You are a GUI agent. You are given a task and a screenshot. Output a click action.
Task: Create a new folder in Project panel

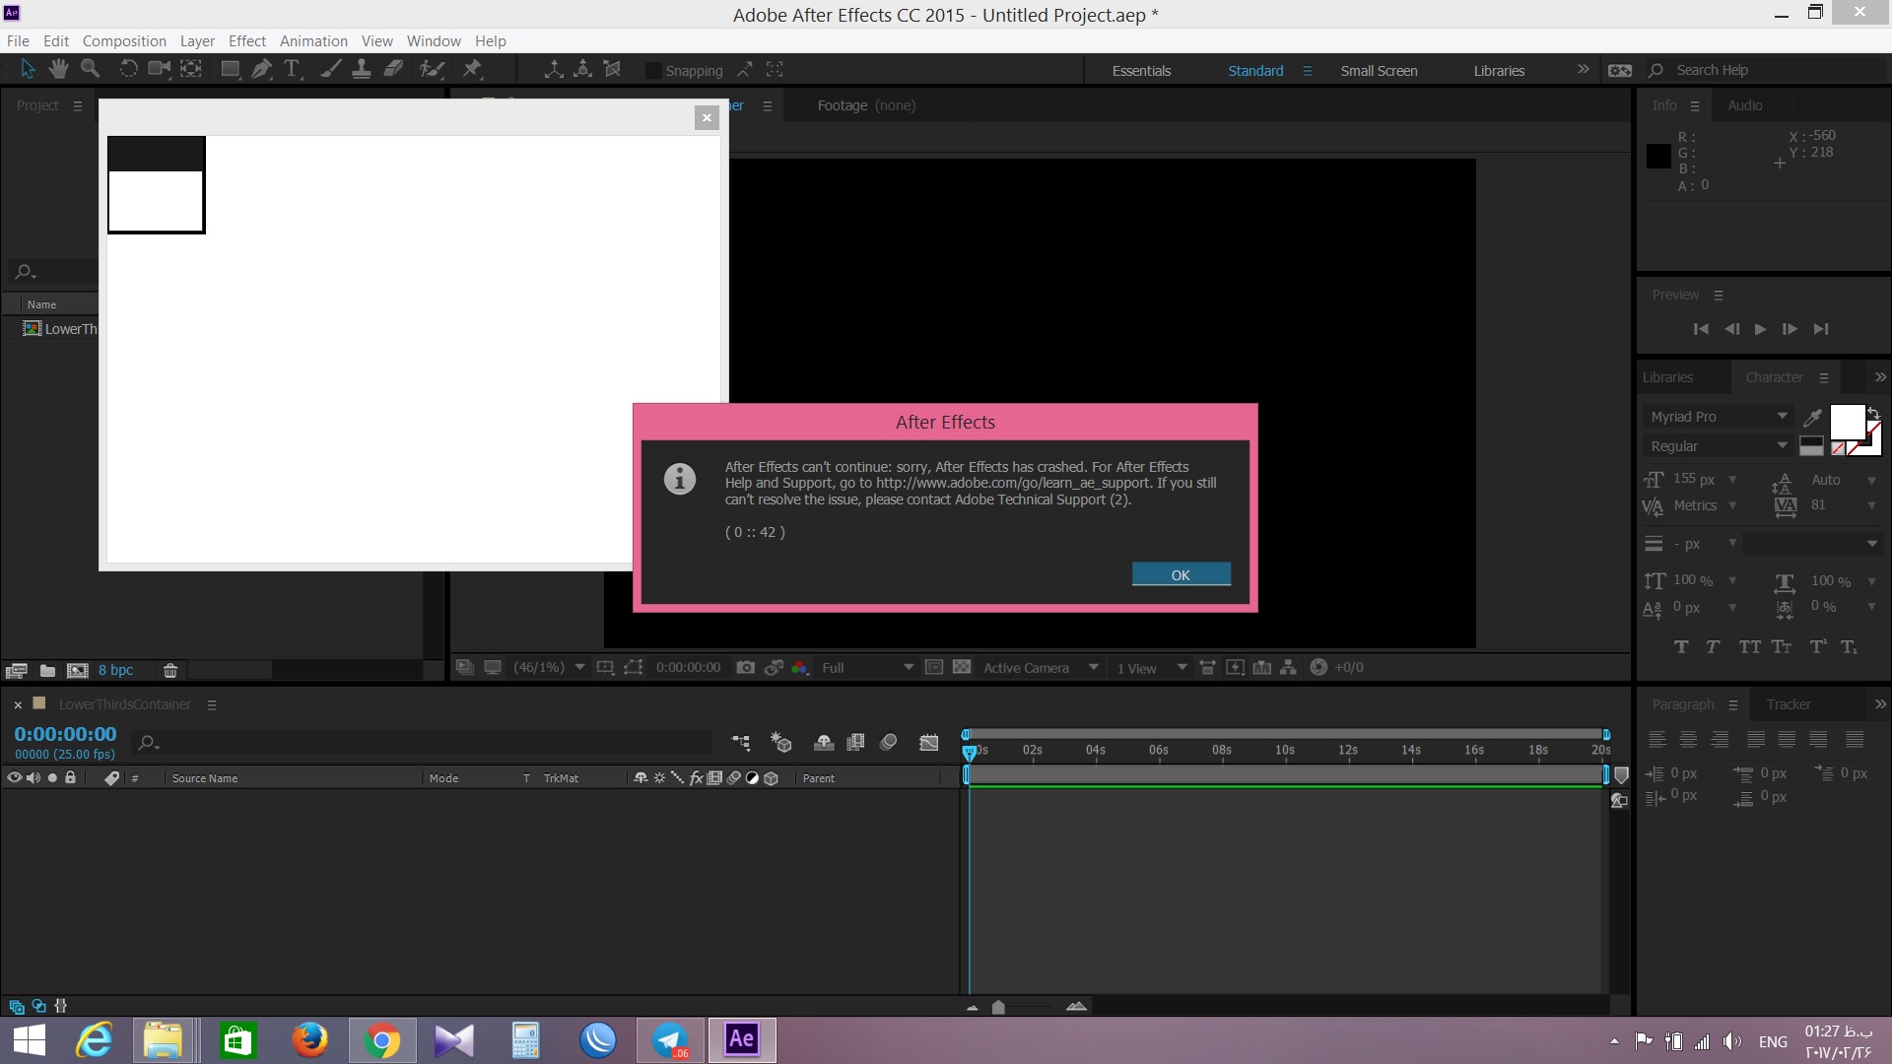(x=47, y=671)
